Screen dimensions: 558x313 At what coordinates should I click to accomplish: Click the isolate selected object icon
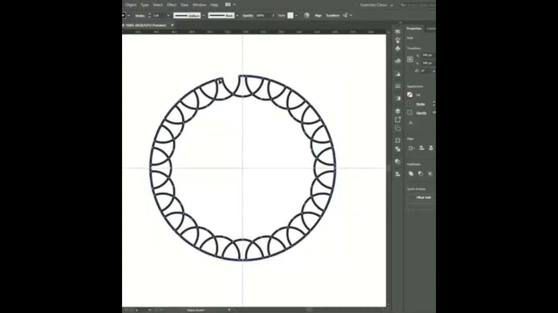(x=345, y=16)
